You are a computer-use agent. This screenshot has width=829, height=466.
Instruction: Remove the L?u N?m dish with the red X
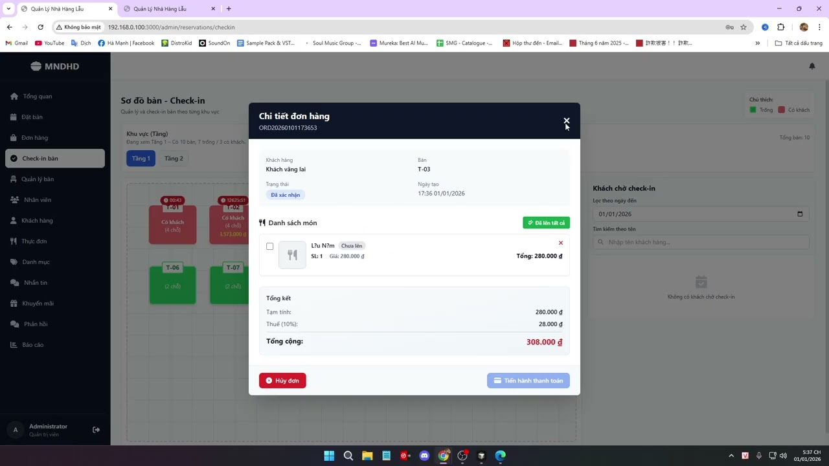pos(561,243)
